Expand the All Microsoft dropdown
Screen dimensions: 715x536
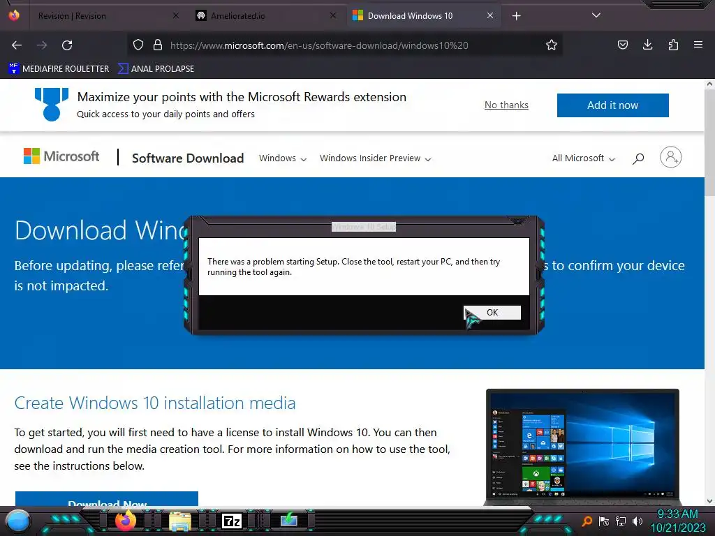tap(583, 158)
